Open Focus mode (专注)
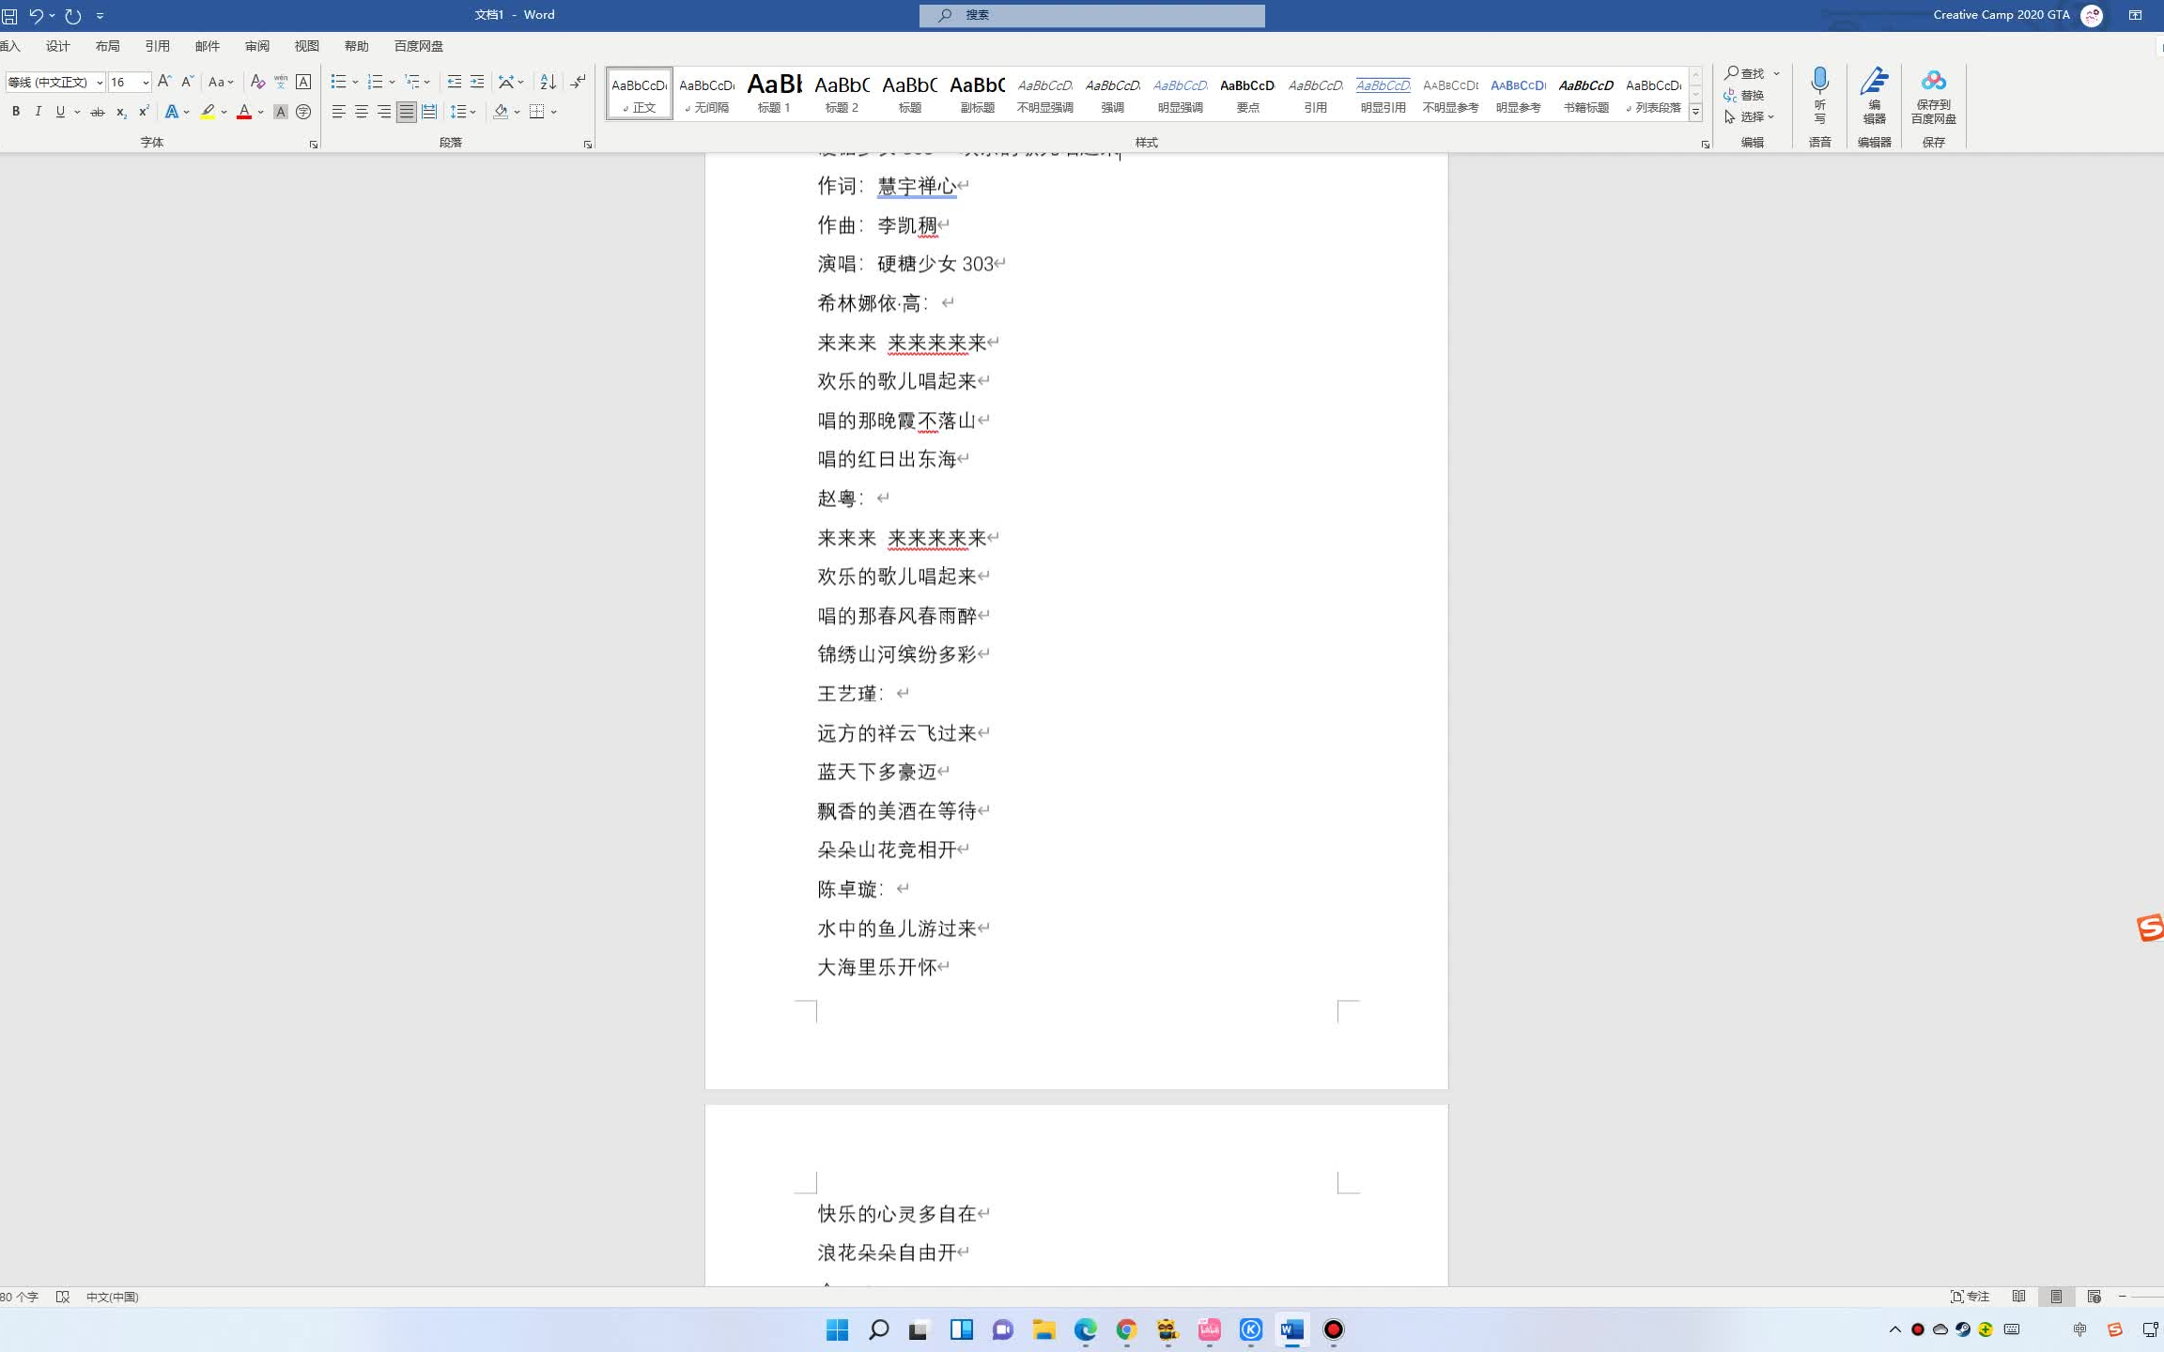2164x1352 pixels. (x=1971, y=1297)
